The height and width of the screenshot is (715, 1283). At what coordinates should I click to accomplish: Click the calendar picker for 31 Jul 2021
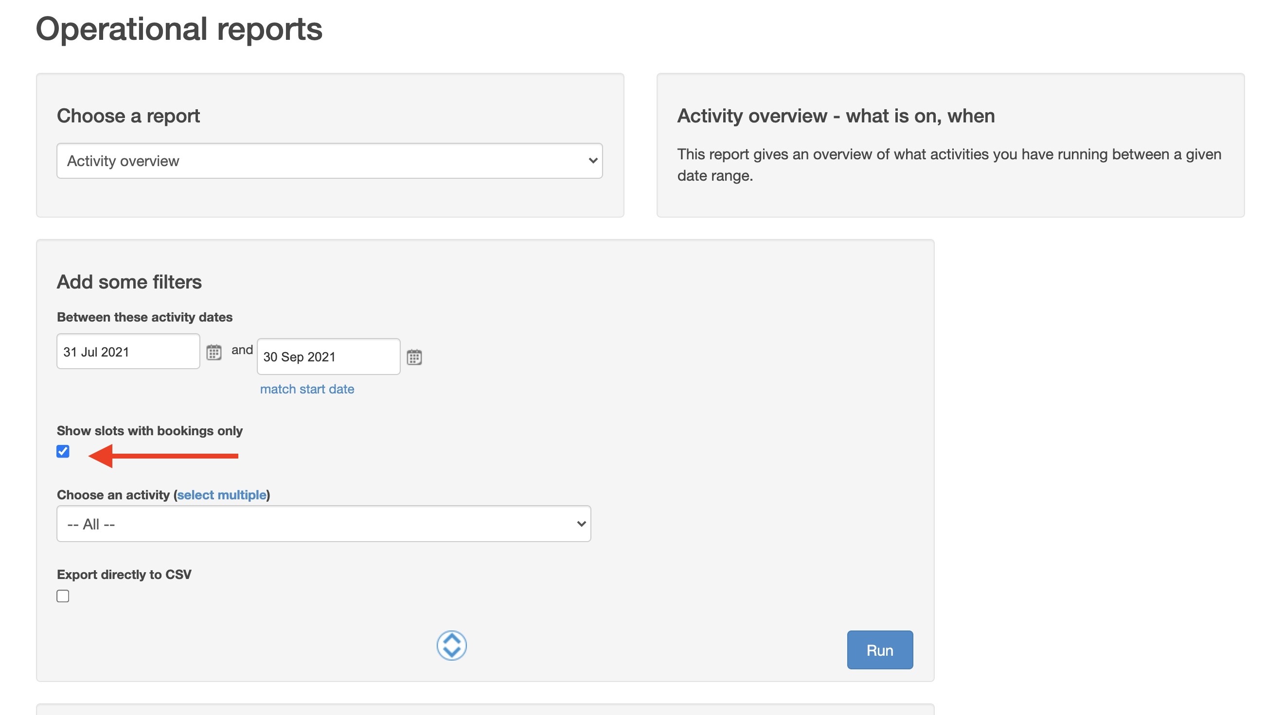point(213,351)
